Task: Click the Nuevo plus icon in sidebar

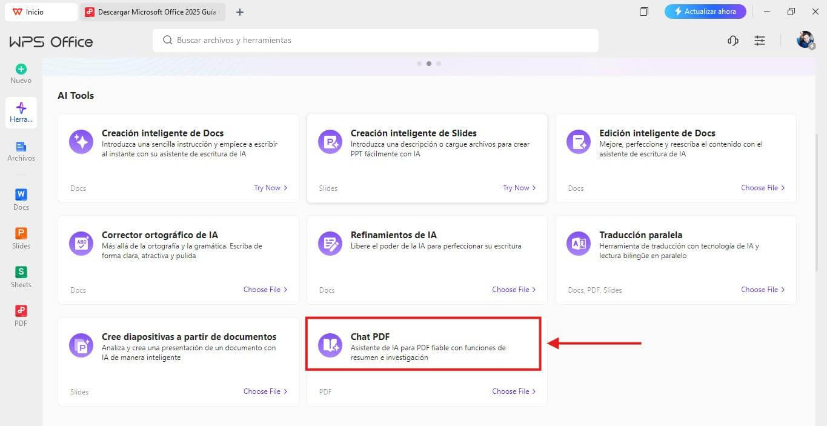Action: (21, 69)
